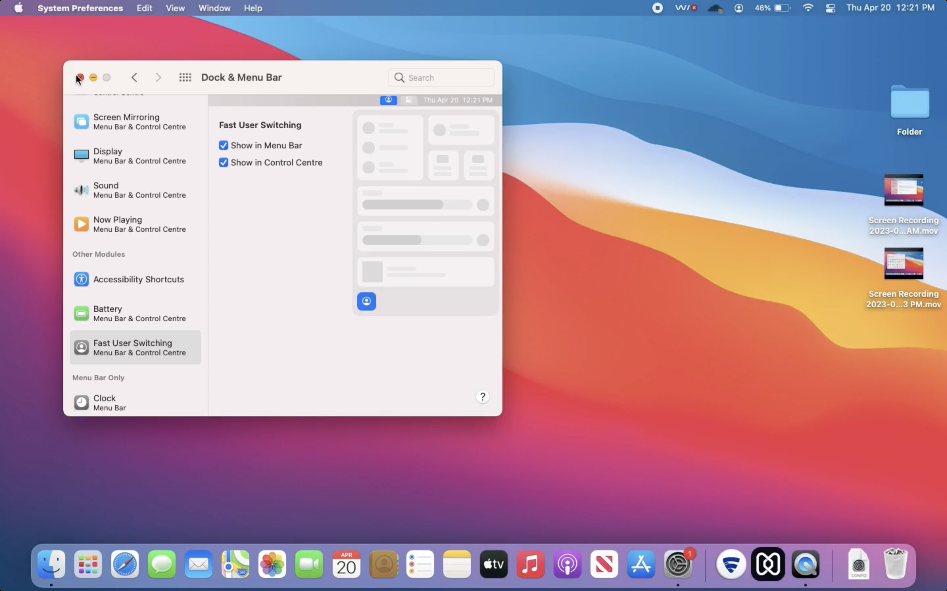Viewport: 947px width, 591px height.
Task: Open the Edit menu
Action: 144,8
